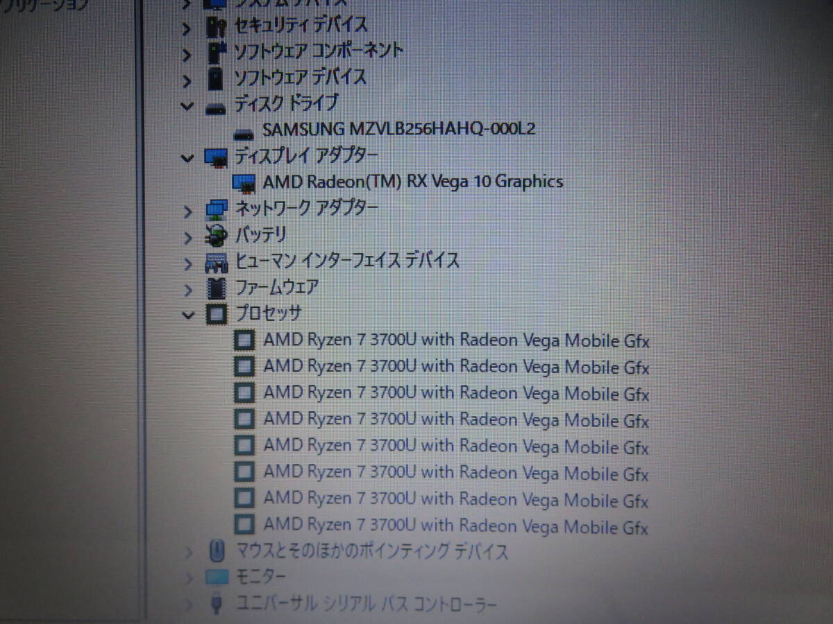Click the ファームウェア chip icon

coord(217,288)
